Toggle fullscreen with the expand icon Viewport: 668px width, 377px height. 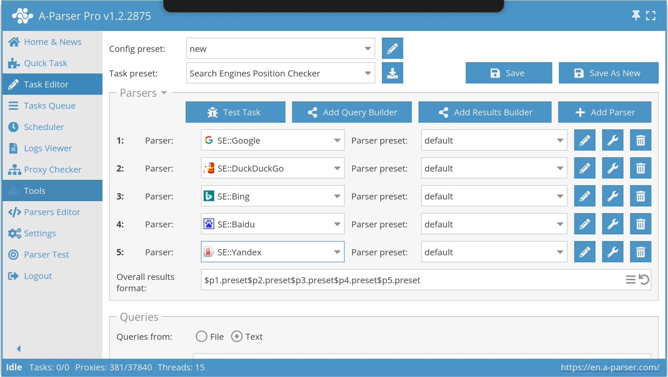651,15
